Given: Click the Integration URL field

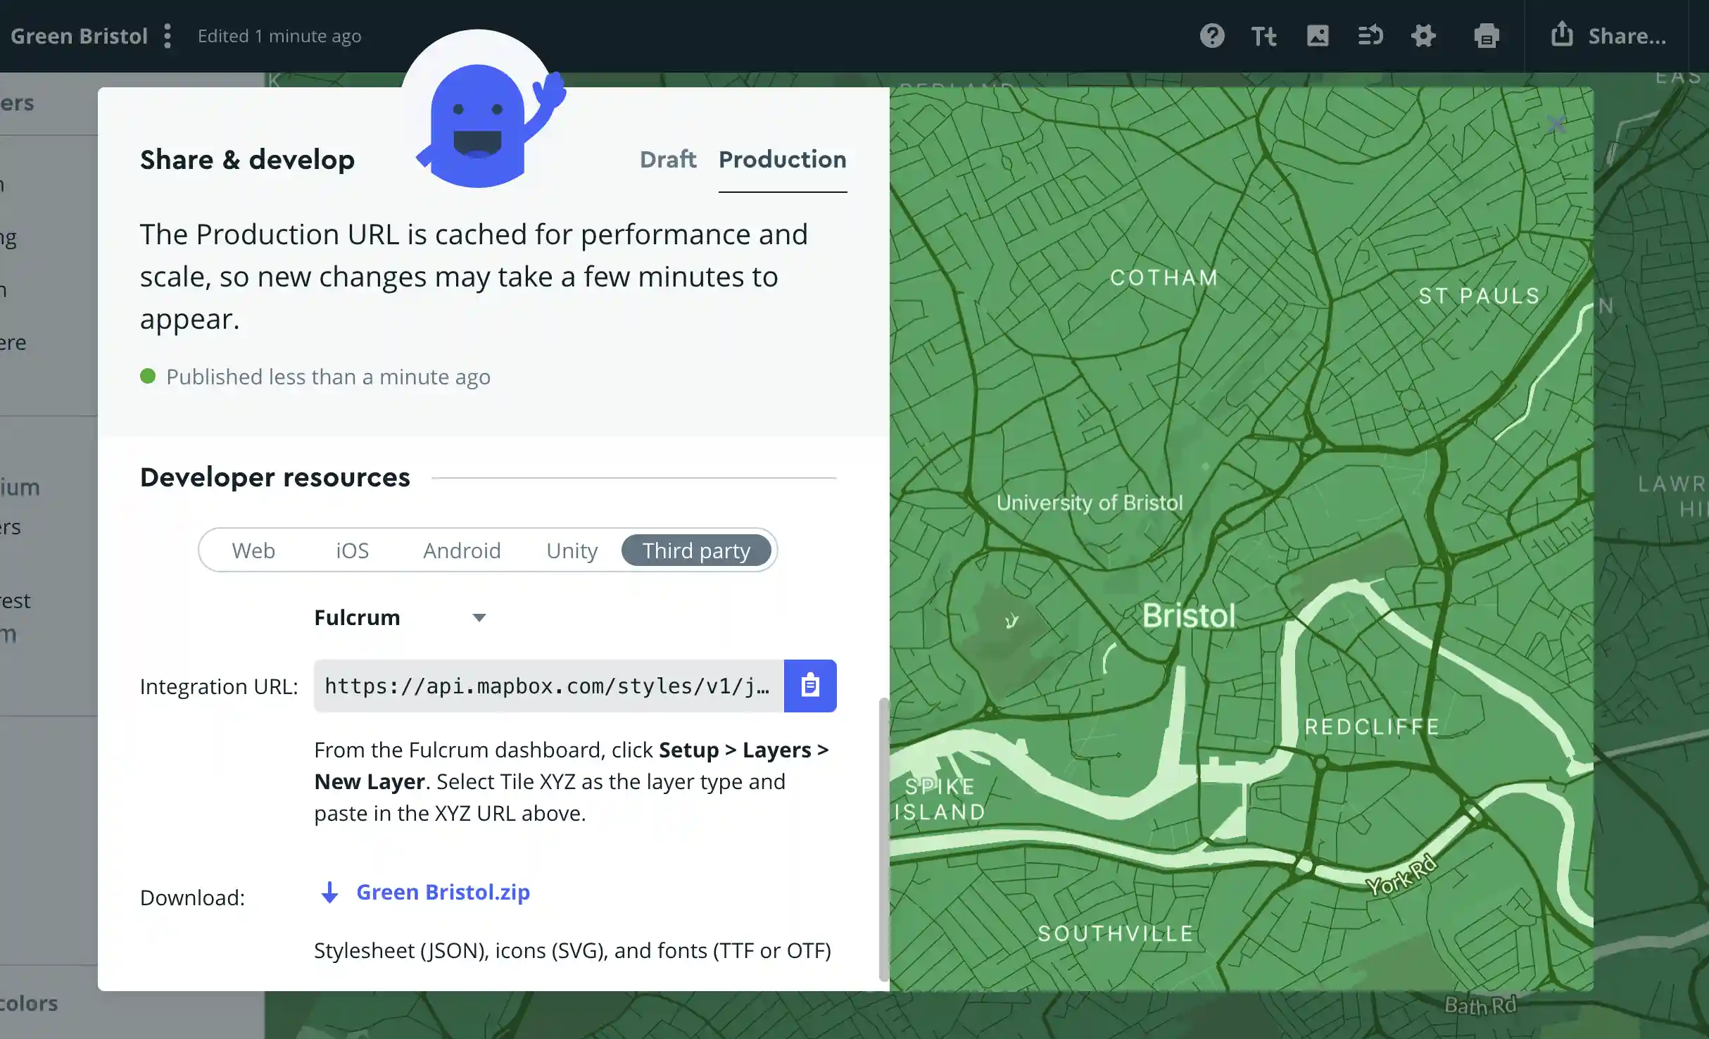Looking at the screenshot, I should 549,686.
